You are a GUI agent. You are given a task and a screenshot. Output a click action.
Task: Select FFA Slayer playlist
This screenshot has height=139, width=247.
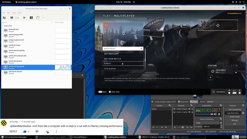(123, 69)
